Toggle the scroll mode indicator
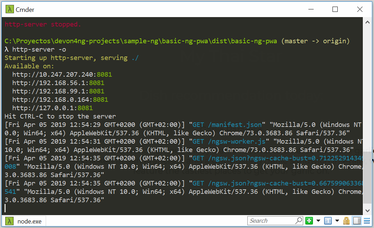374x228 pixels. point(356,220)
